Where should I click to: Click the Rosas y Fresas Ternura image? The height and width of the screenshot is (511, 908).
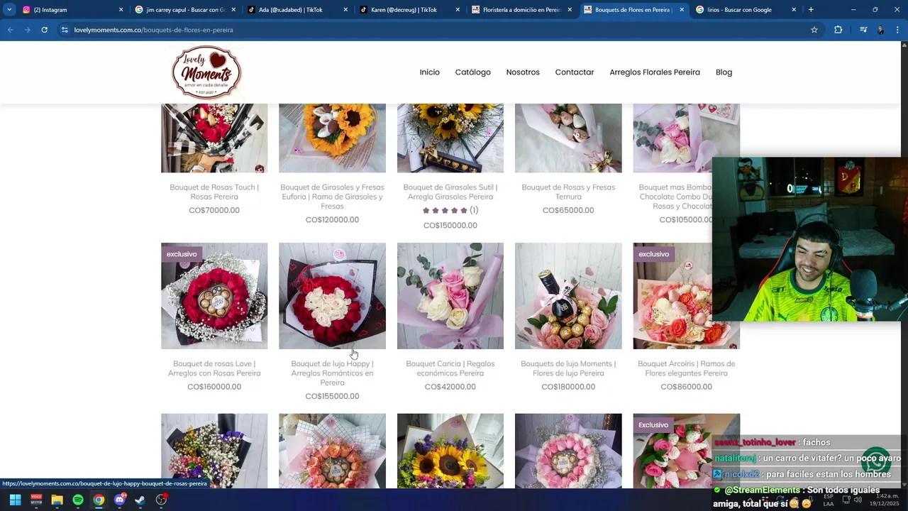[568, 138]
